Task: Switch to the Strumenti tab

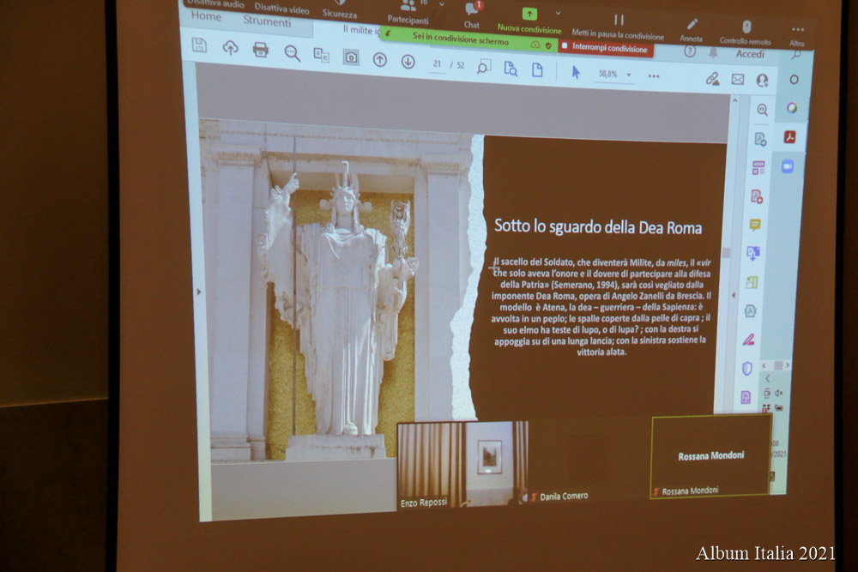Action: 267,21
